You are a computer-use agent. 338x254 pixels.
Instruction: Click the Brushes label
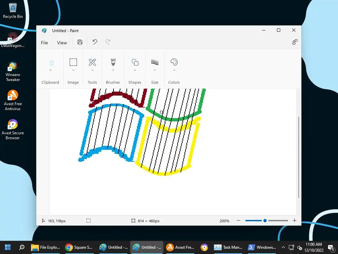pyautogui.click(x=113, y=82)
